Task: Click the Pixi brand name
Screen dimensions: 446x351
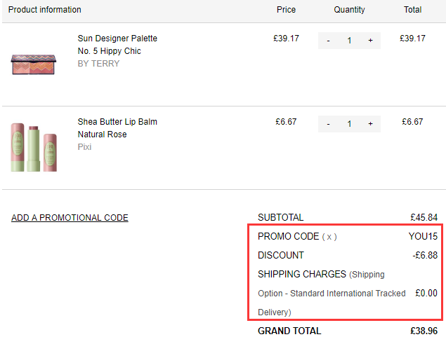Action: (x=84, y=147)
